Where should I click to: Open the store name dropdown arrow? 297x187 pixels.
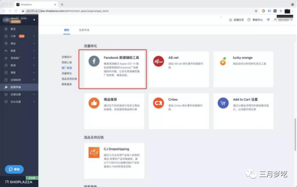point(34,20)
